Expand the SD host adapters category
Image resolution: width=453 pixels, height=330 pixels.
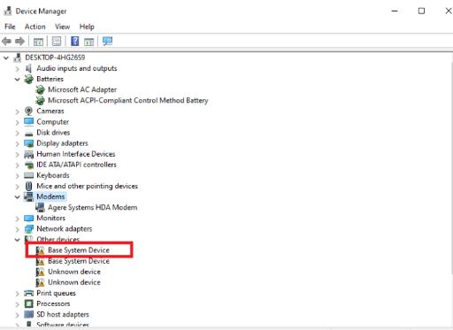coord(17,315)
